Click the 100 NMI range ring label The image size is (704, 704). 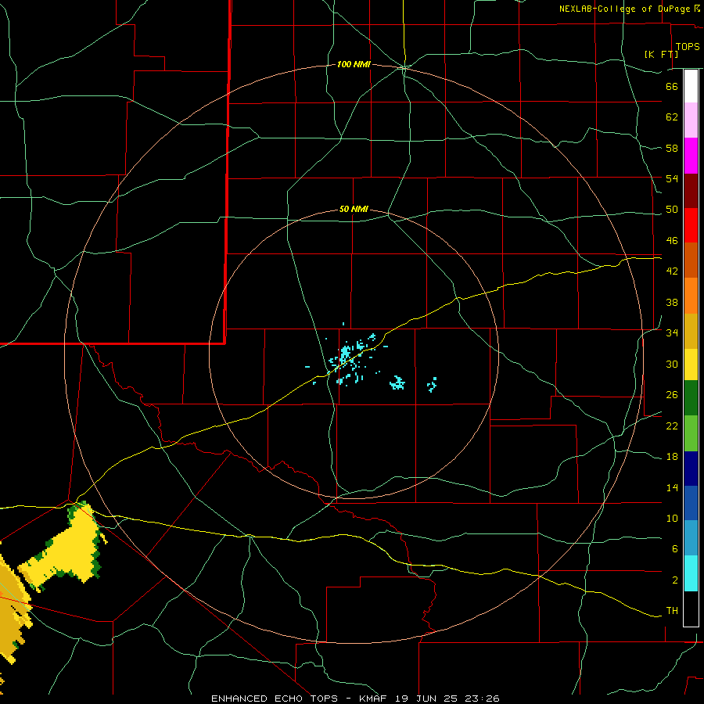354,65
